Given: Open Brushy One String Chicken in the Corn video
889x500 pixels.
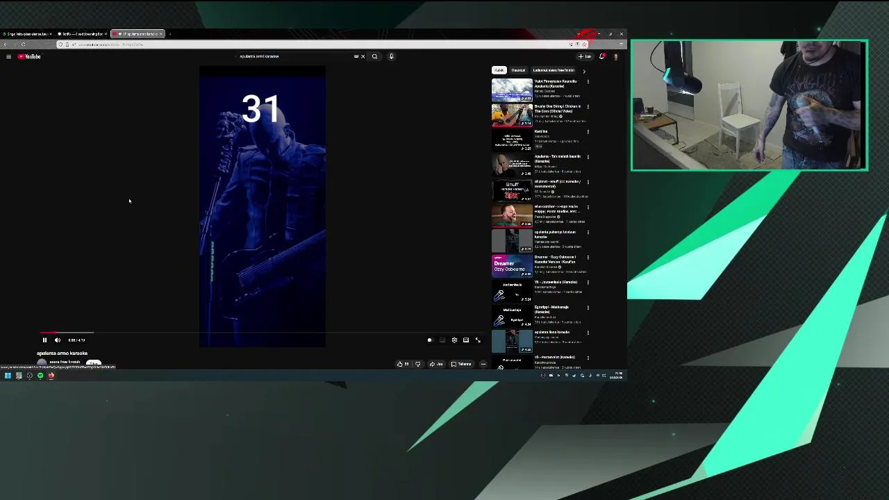Looking at the screenshot, I should 512,115.
